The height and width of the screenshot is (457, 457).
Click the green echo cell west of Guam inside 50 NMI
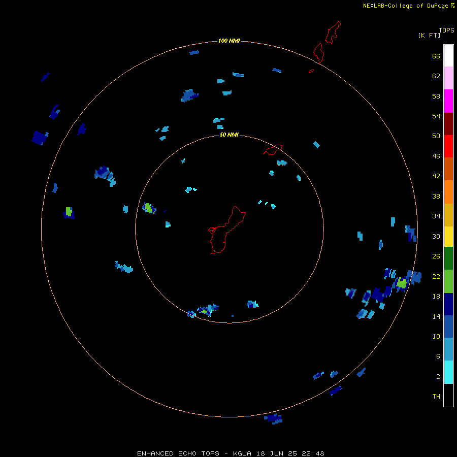[148, 208]
